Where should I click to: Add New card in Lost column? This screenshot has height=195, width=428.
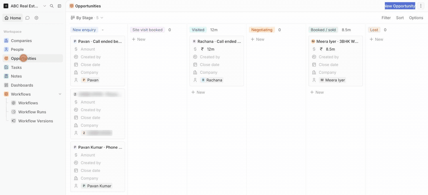coord(376,39)
